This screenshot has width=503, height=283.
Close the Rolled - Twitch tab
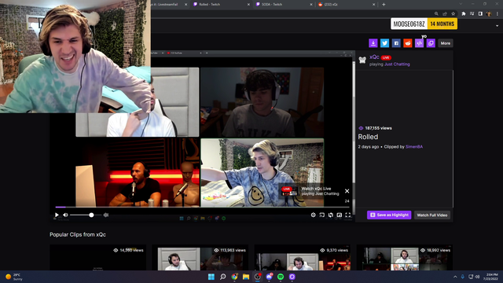point(248,5)
